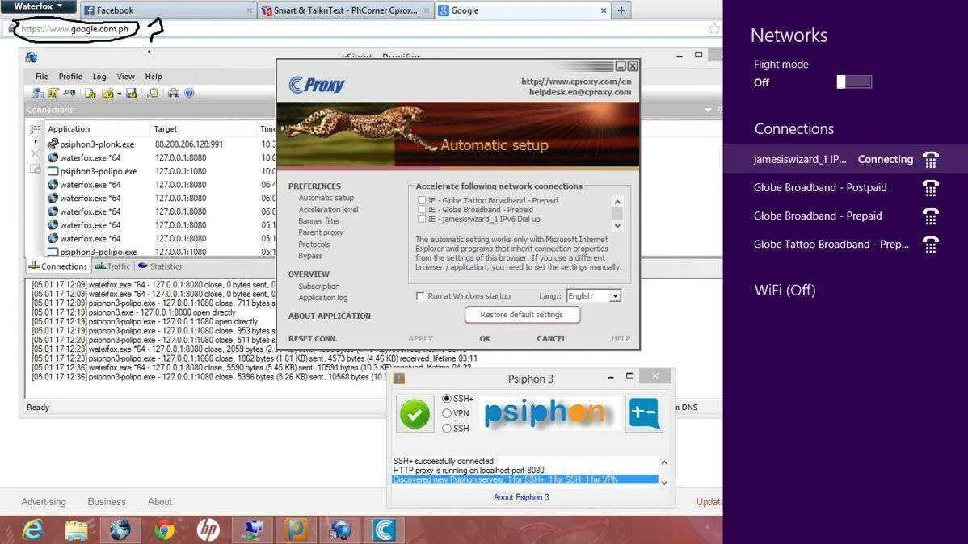968x544 pixels.
Task: Switch to Statistics tab in Proxifier
Action: tap(160, 266)
